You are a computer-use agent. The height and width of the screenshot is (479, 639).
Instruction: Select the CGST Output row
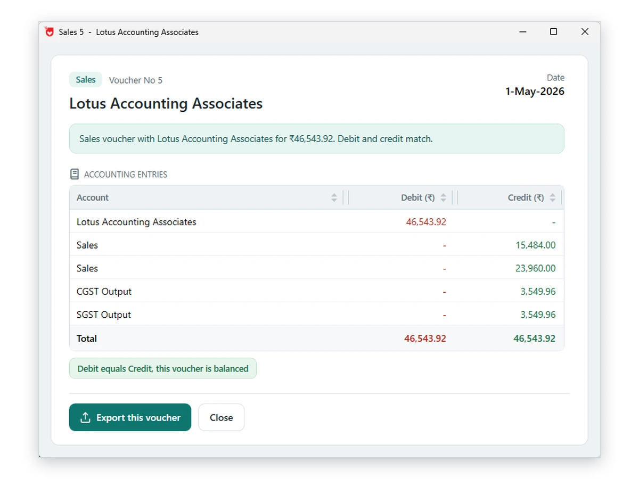(316, 291)
